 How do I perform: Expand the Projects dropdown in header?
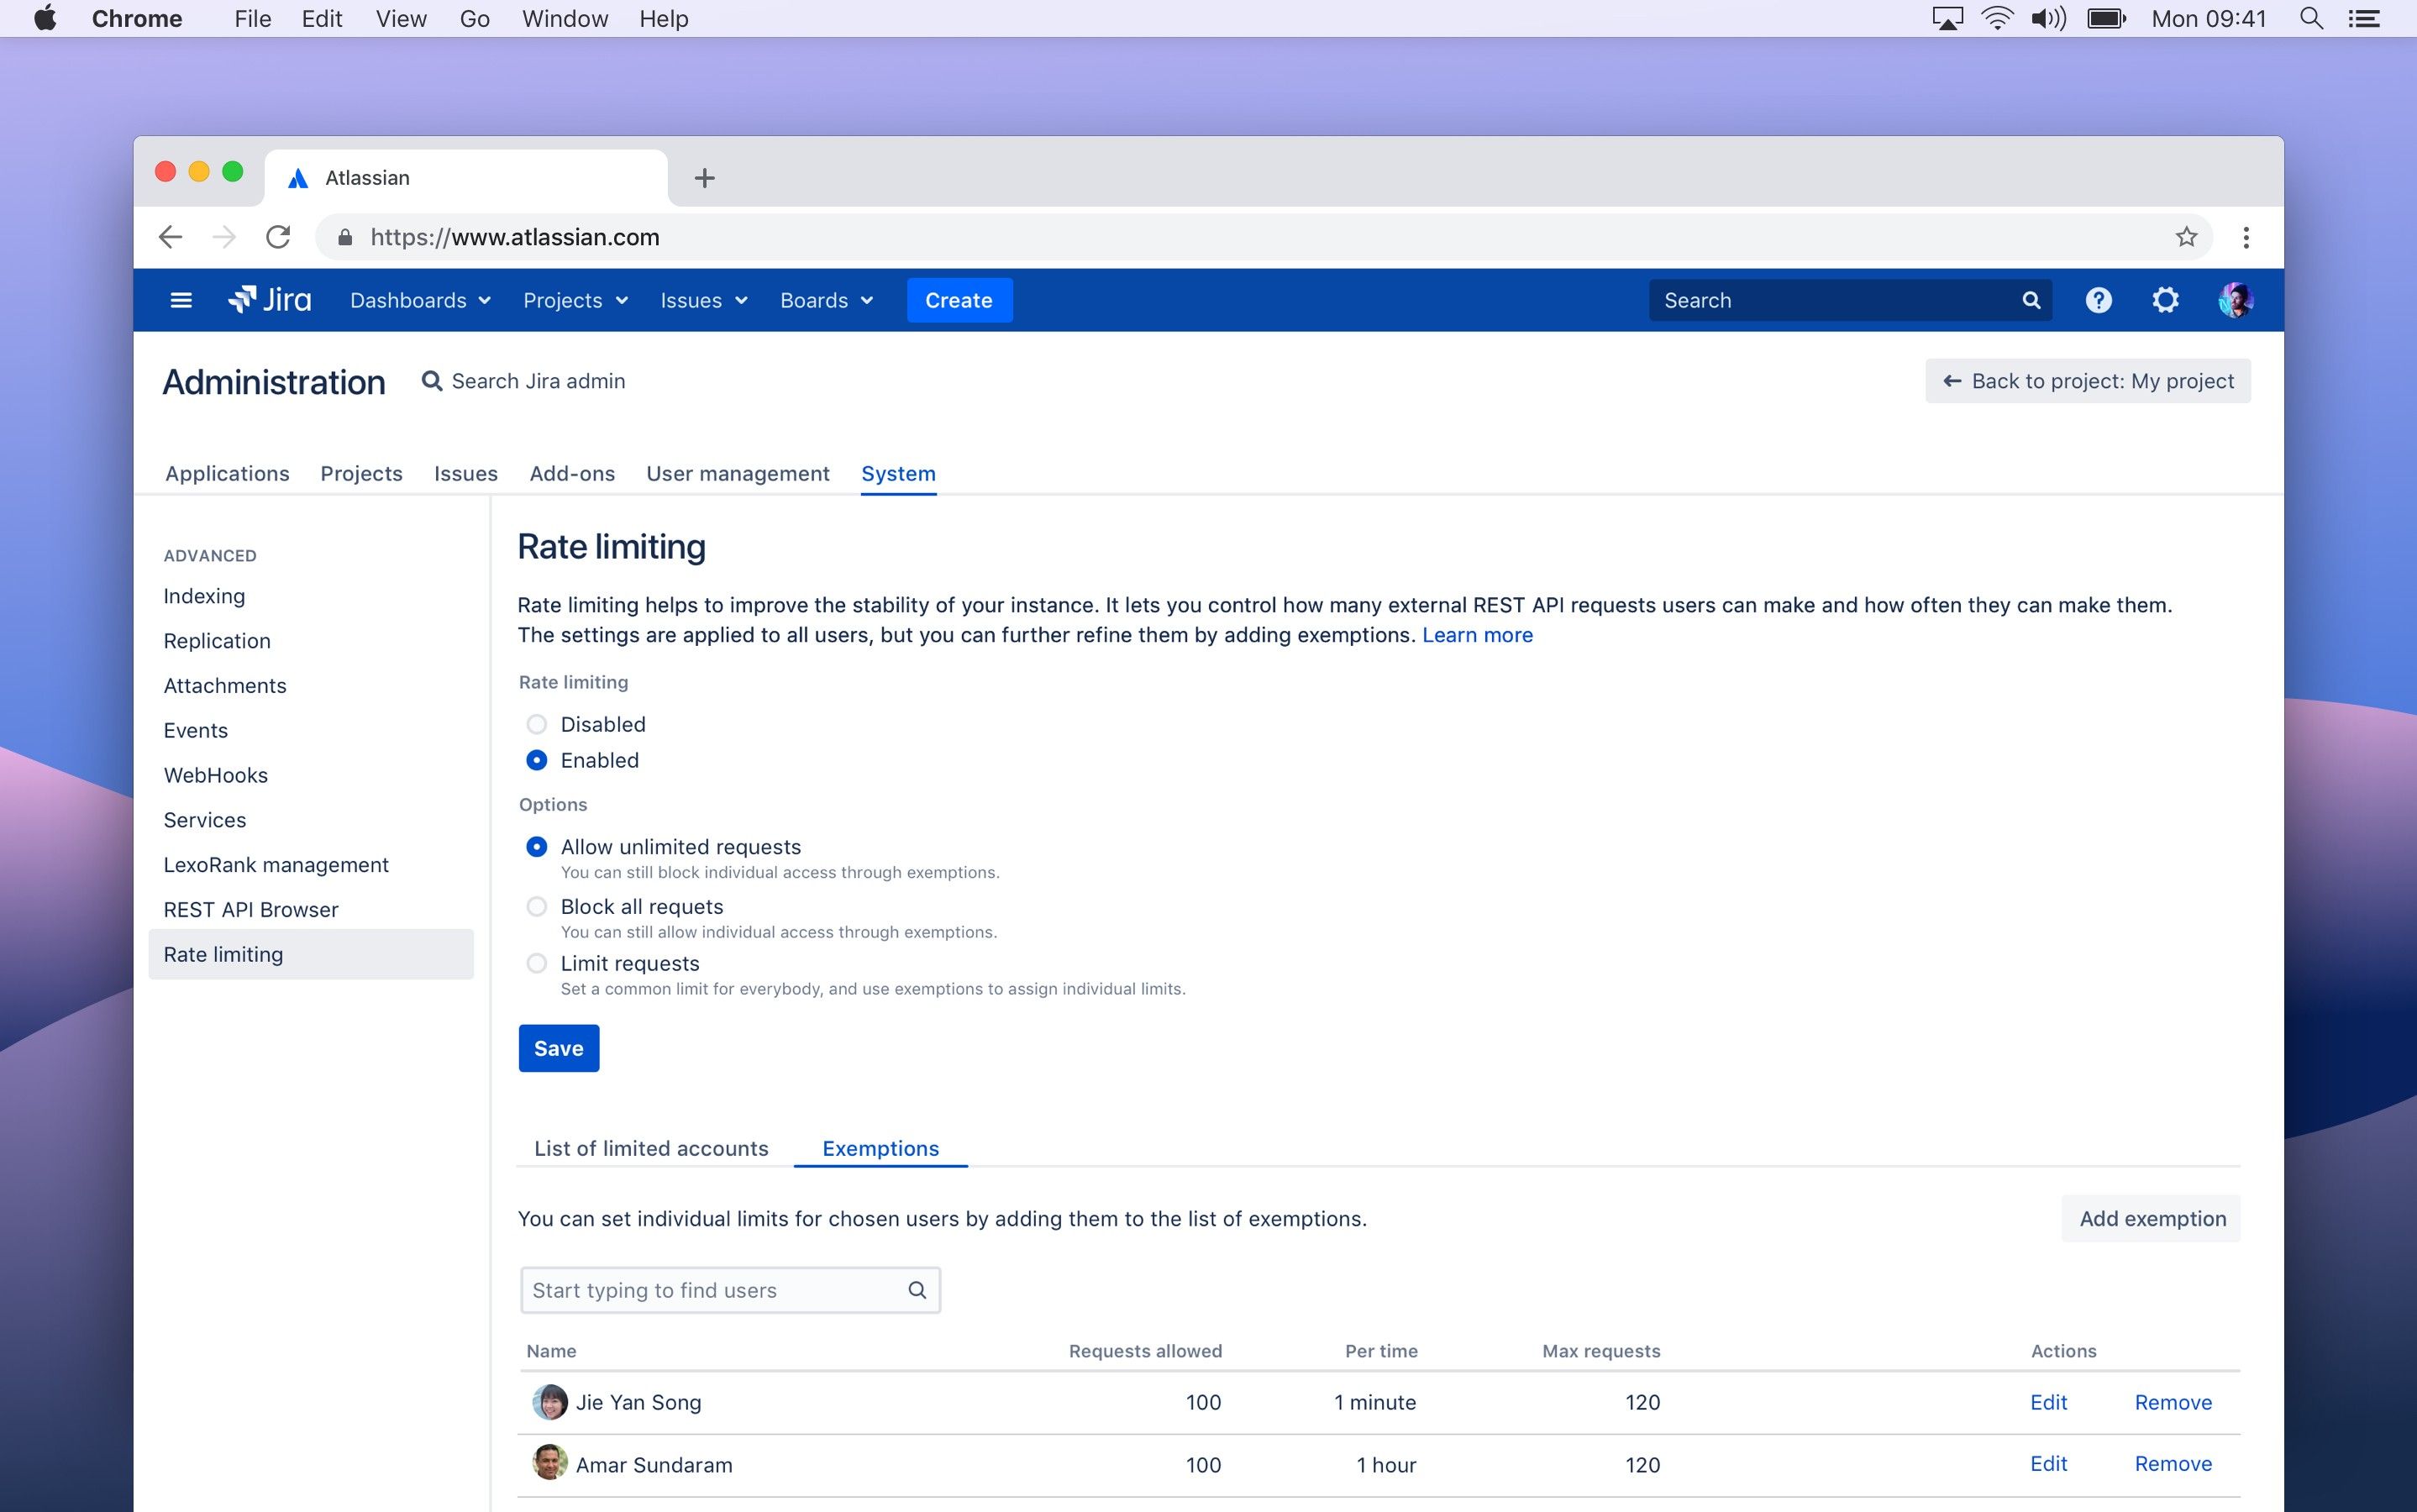tap(575, 300)
